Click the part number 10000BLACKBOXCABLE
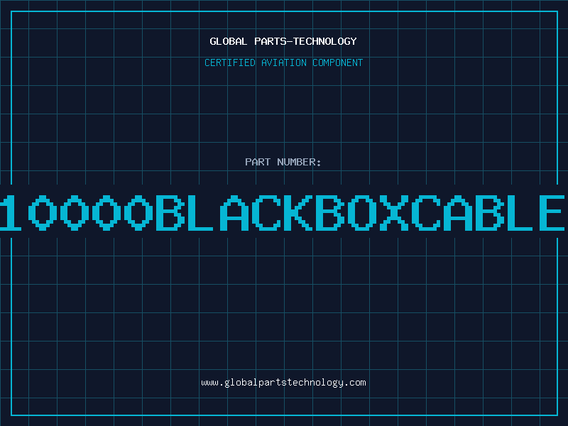This screenshot has height=426, width=568. [x=283, y=212]
